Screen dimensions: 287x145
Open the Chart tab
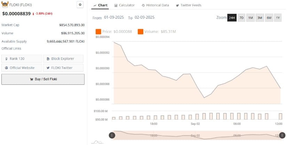(100, 5)
